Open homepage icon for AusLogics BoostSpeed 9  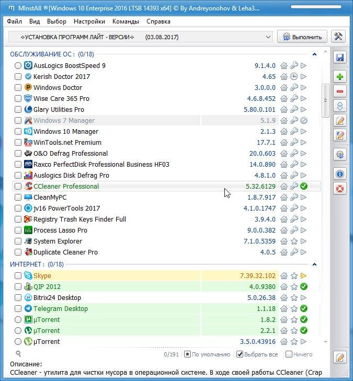coord(284,66)
